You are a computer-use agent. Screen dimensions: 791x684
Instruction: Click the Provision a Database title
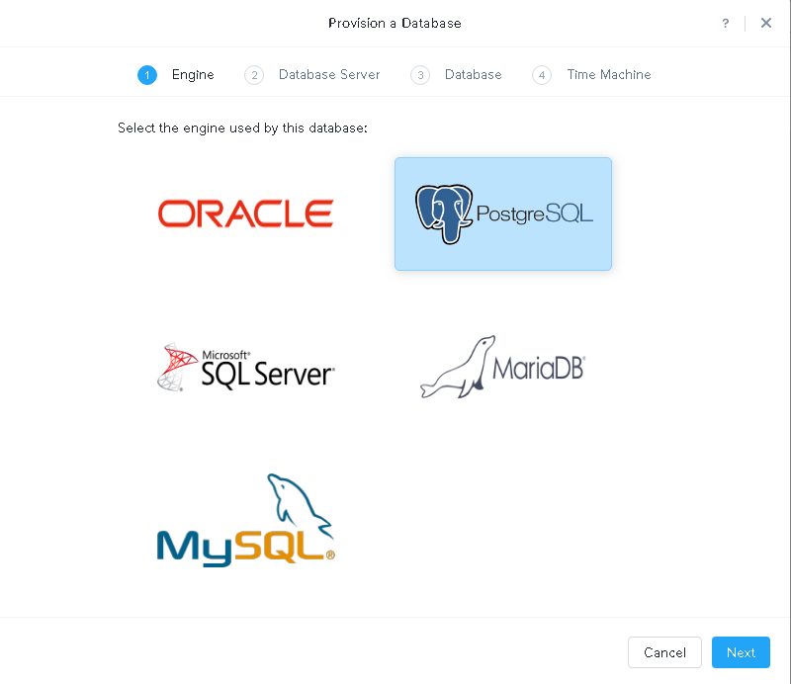(395, 23)
